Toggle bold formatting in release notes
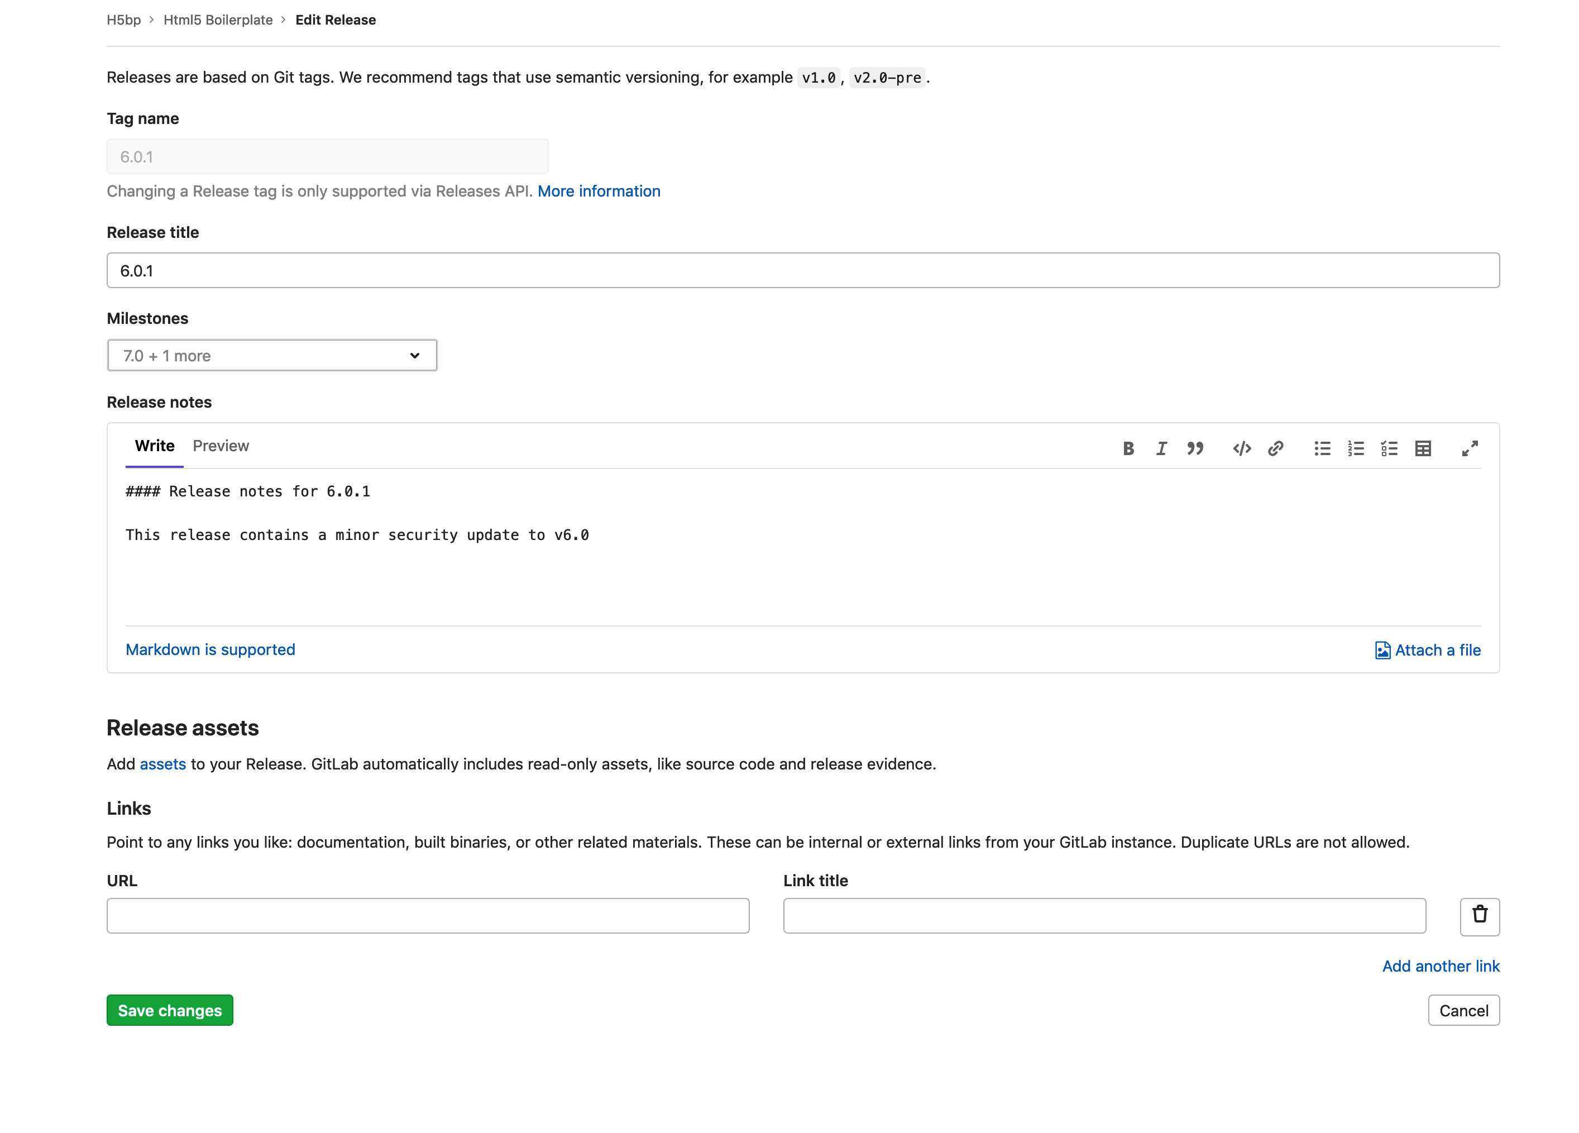1579x1133 pixels. [x=1127, y=448]
